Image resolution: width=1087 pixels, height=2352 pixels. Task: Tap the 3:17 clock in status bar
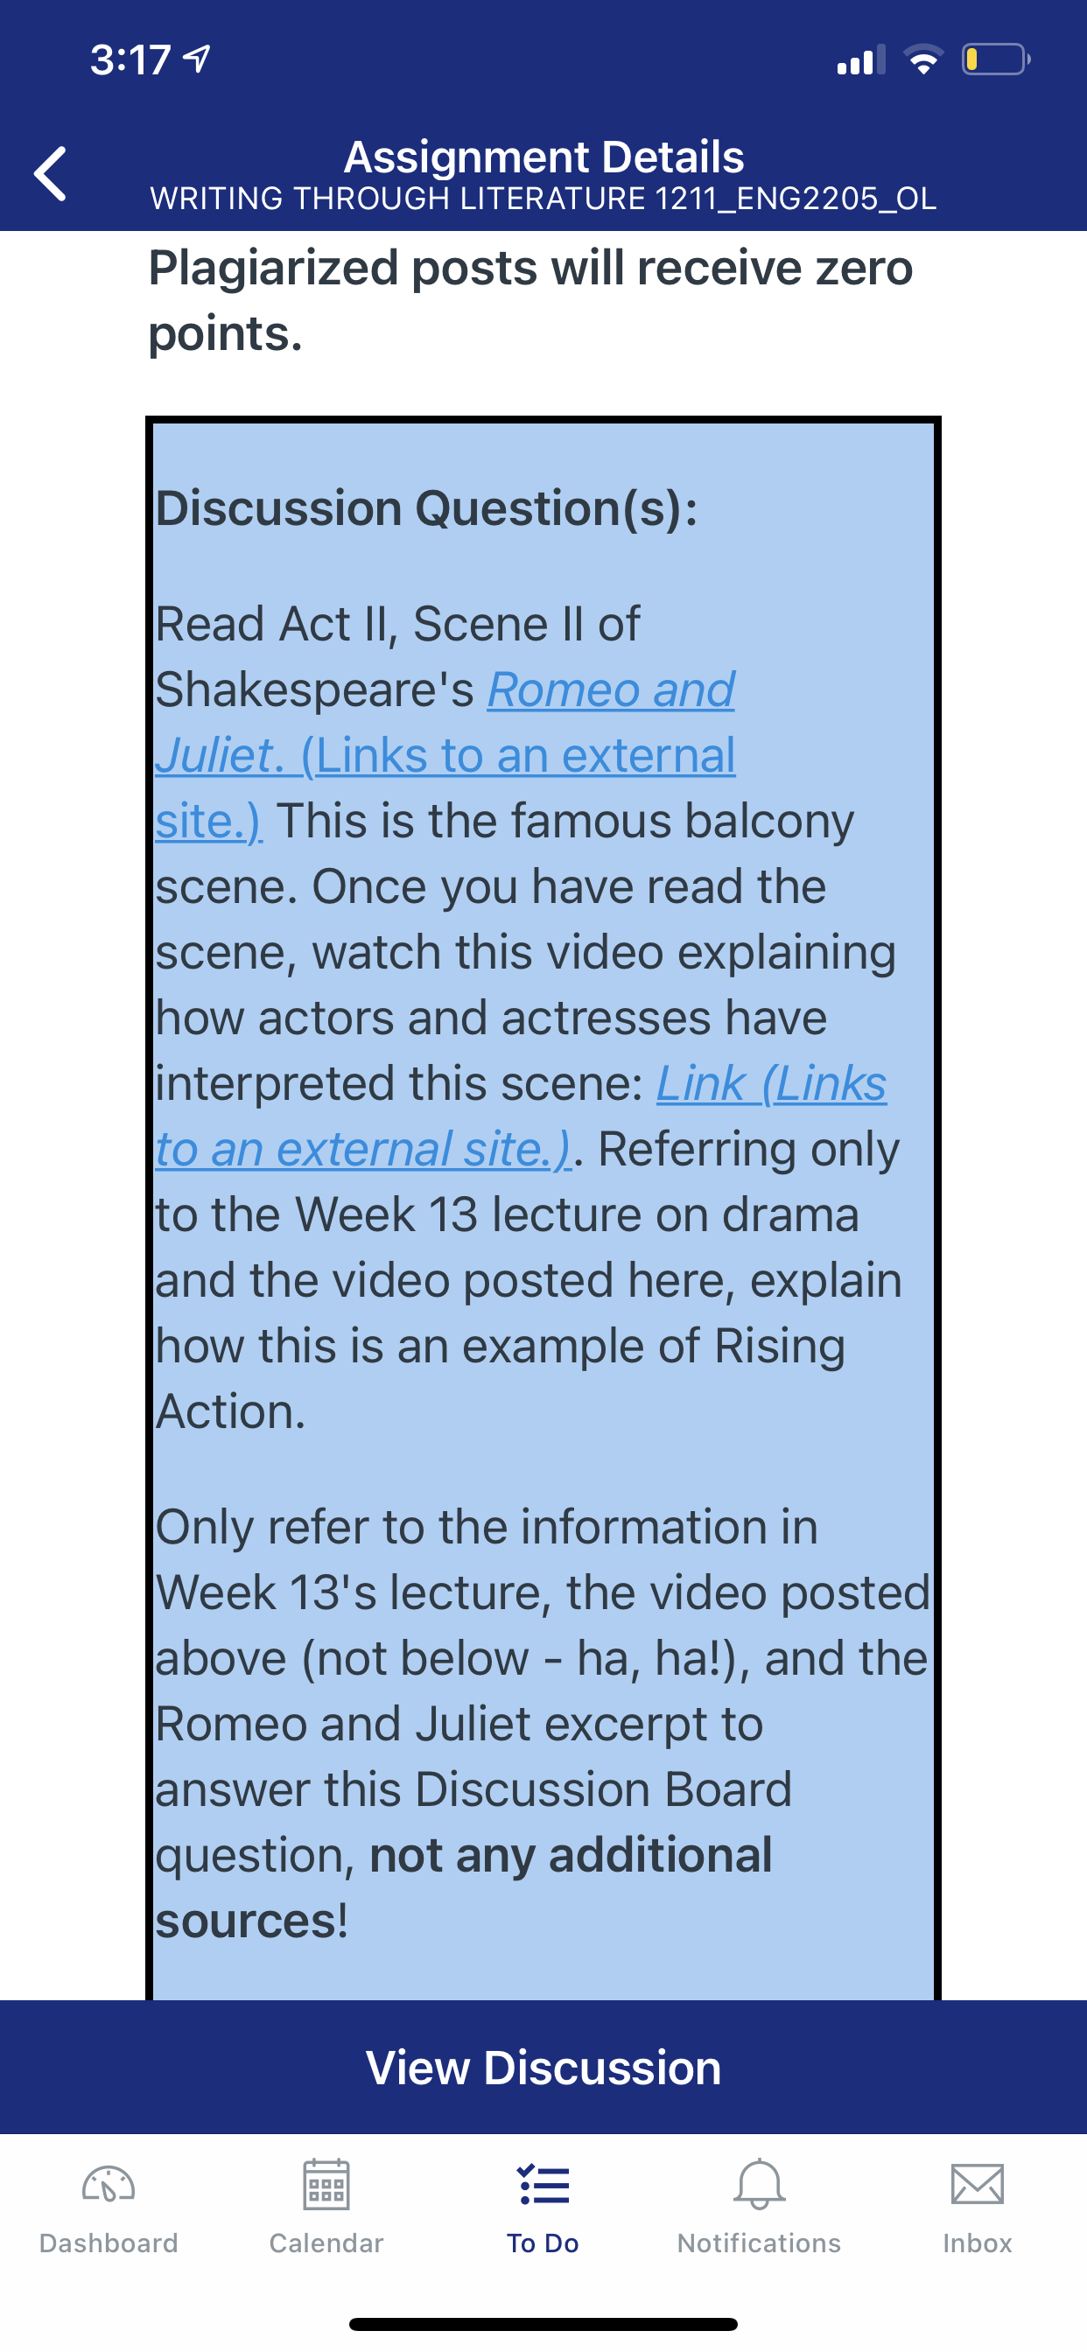tap(130, 60)
